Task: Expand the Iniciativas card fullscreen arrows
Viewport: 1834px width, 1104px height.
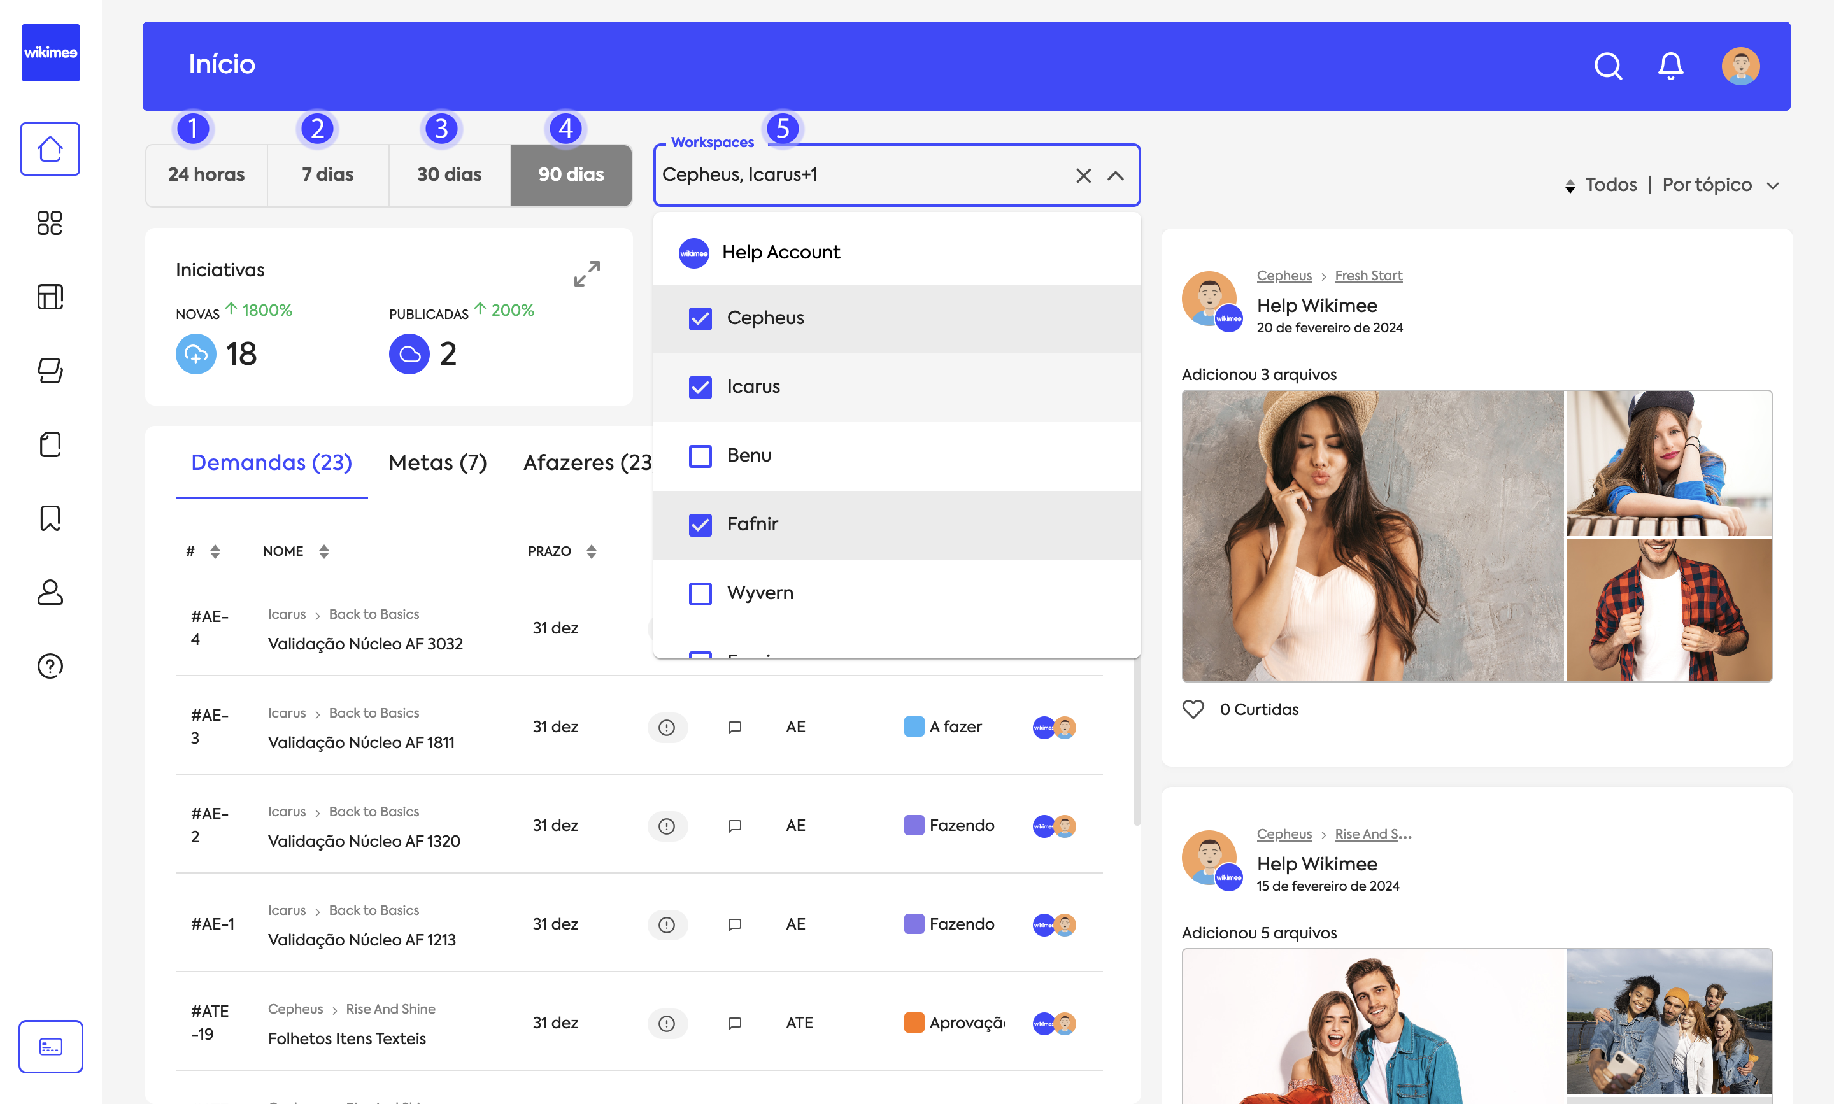Action: point(586,274)
